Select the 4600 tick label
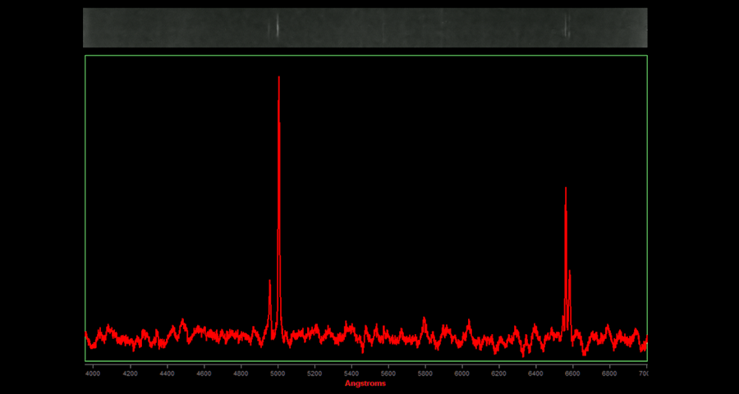The width and height of the screenshot is (739, 394). 204,373
